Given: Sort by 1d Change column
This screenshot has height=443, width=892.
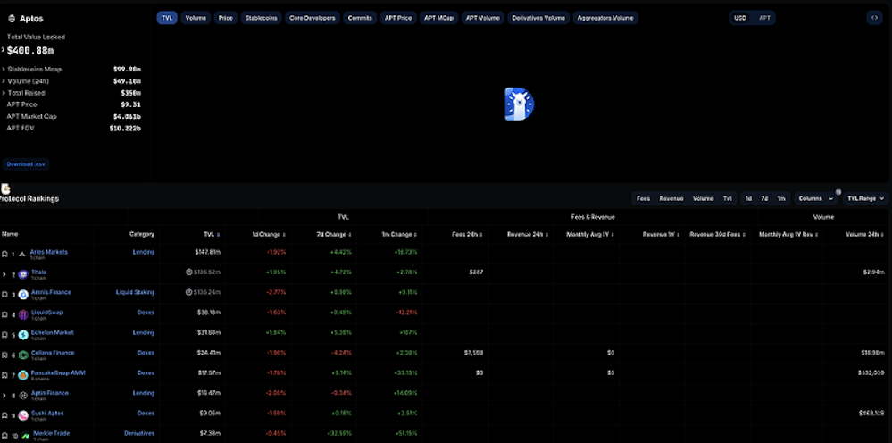Looking at the screenshot, I should (x=269, y=234).
